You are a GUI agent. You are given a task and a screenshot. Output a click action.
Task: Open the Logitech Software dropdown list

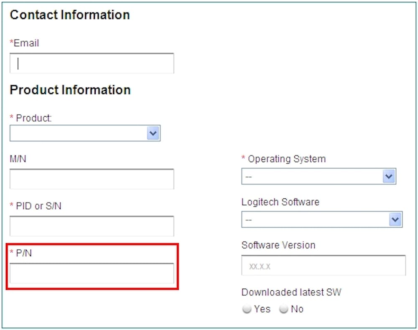pyautogui.click(x=322, y=220)
